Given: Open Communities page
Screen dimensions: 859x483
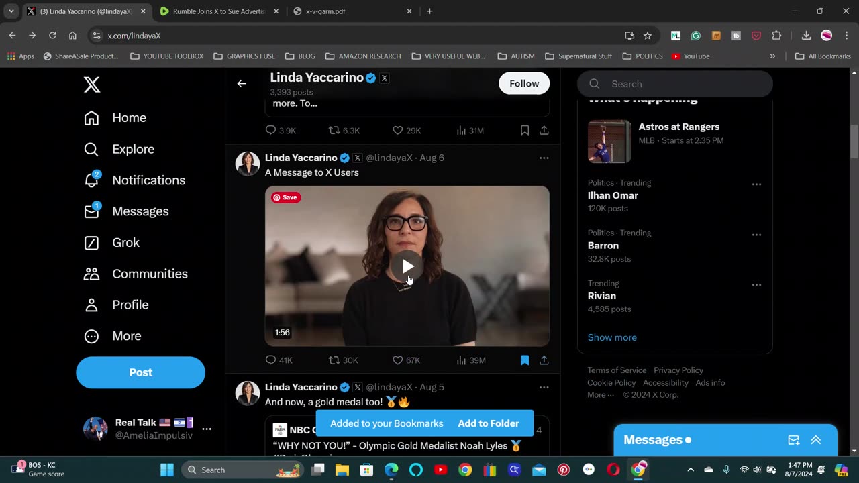Looking at the screenshot, I should tap(136, 274).
